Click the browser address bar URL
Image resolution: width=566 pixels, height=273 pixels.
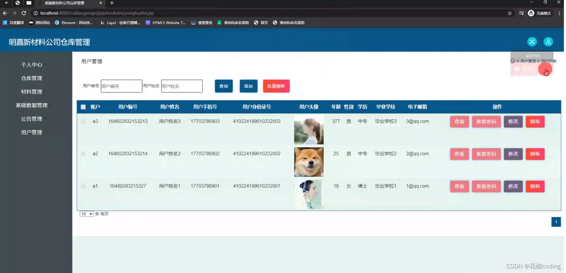coord(97,13)
